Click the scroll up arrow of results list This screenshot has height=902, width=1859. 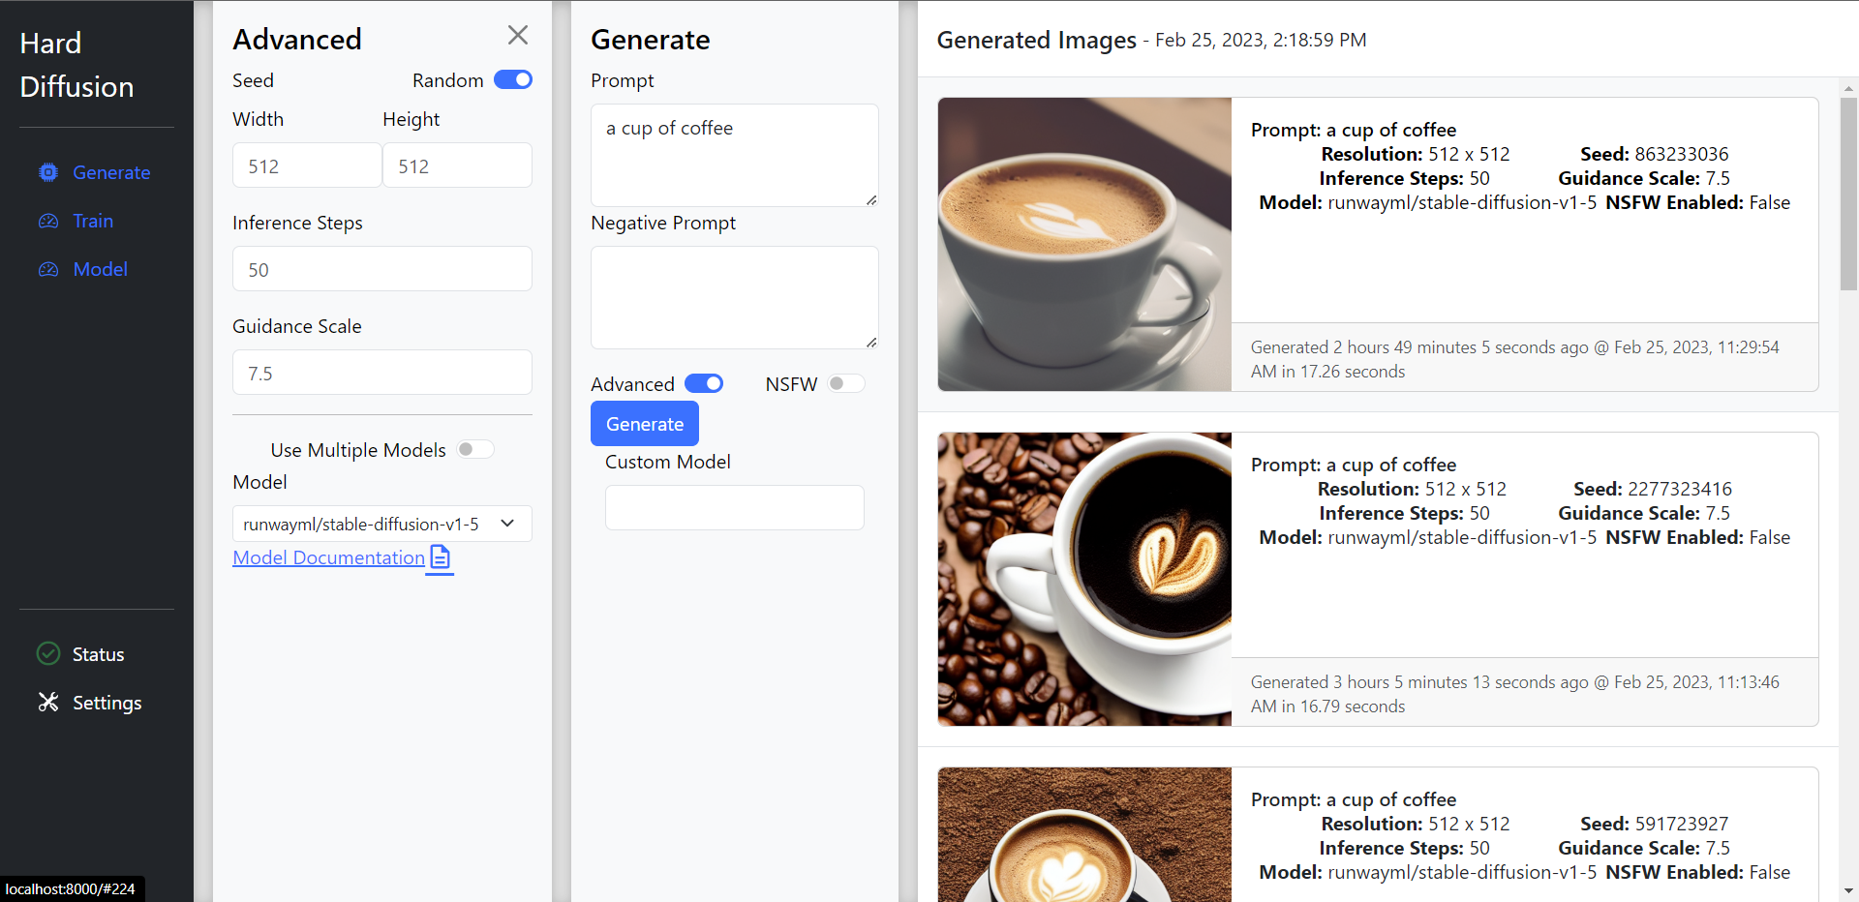[x=1848, y=87]
